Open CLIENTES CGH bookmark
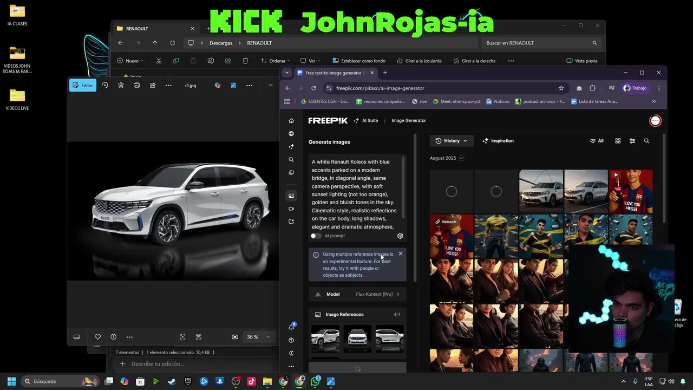Viewport: 693px width, 390px height. 325,101
